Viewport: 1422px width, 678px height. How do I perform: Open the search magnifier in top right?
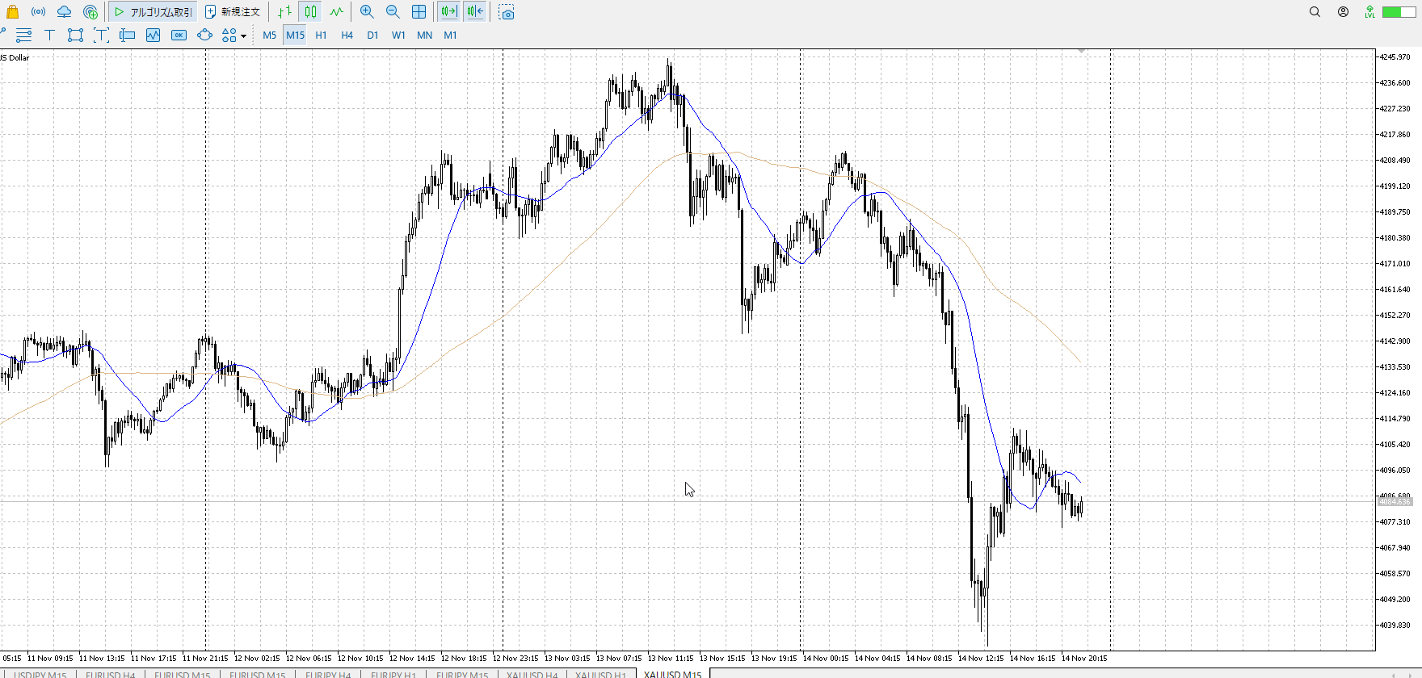(x=1315, y=12)
